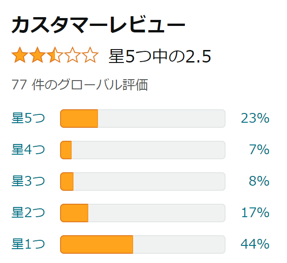The width and height of the screenshot is (287, 263).
Task: Click the half-filled third star icon
Action: 55,55
